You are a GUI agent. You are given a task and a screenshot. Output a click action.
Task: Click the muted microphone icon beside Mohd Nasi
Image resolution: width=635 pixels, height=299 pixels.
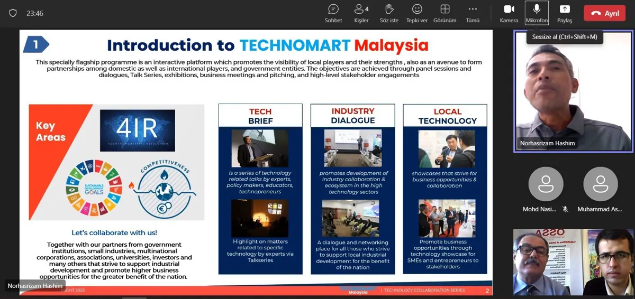coord(565,209)
